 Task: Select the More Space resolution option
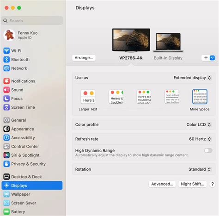pyautogui.click(x=200, y=97)
